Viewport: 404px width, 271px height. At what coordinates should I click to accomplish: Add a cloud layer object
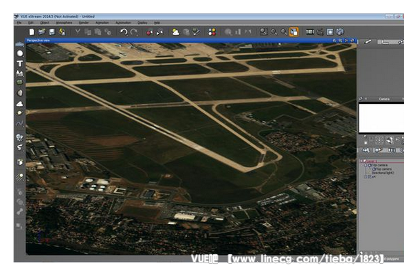(20, 104)
